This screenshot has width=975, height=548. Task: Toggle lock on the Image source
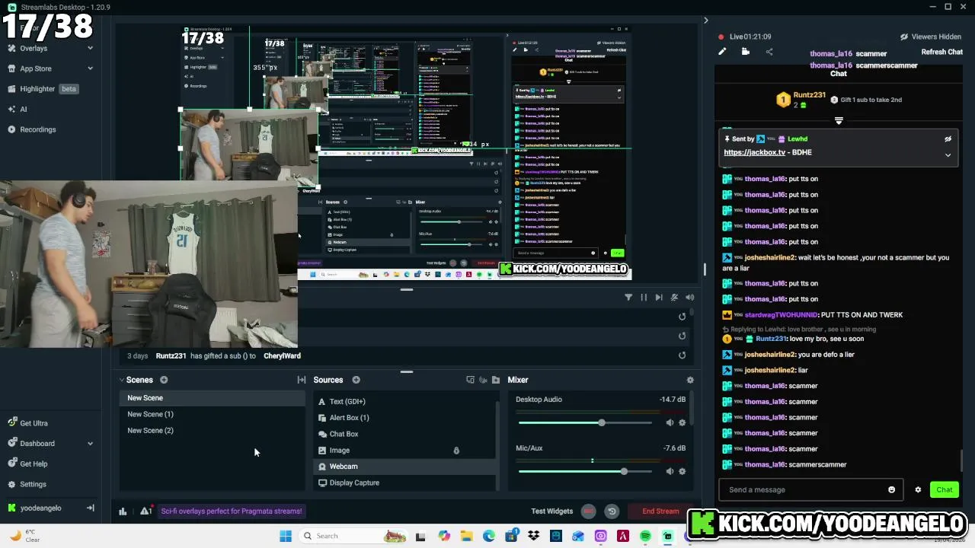click(x=456, y=451)
